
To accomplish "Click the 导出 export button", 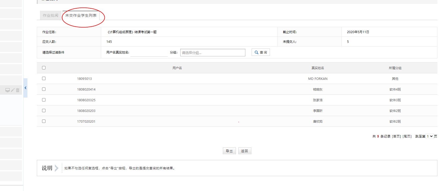I will 229,151.
